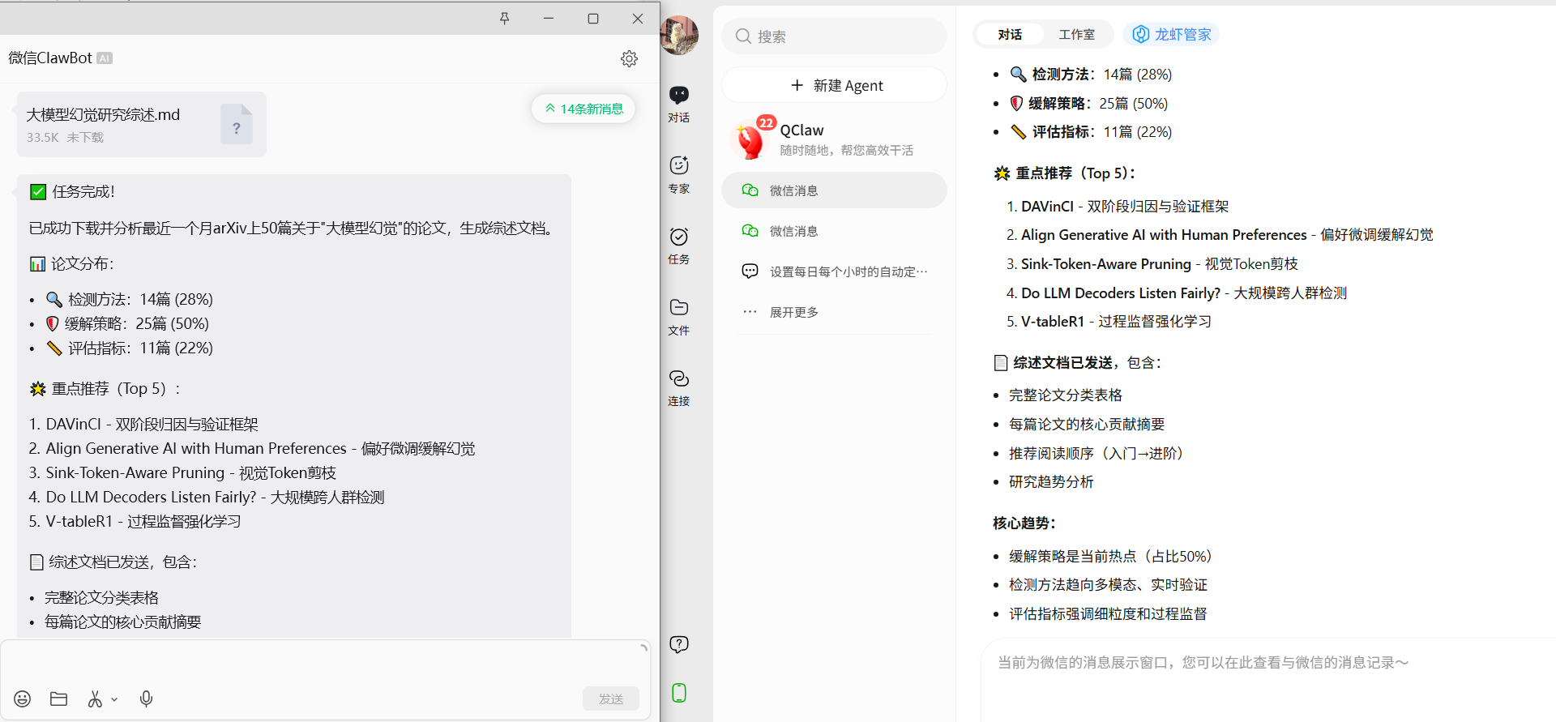Screen dimensions: 1556x722
Task: Attach a file using the folder icon
Action: pos(58,699)
